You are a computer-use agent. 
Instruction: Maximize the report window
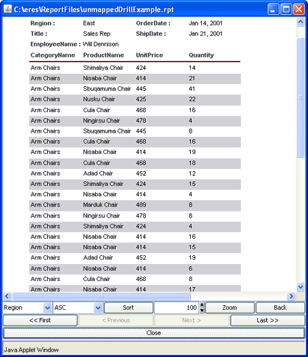[x=286, y=10]
